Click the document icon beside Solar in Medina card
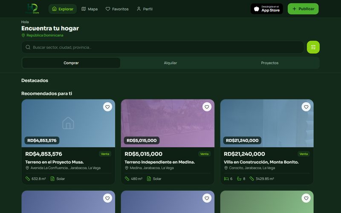The width and height of the screenshot is (341, 213). 149,178
